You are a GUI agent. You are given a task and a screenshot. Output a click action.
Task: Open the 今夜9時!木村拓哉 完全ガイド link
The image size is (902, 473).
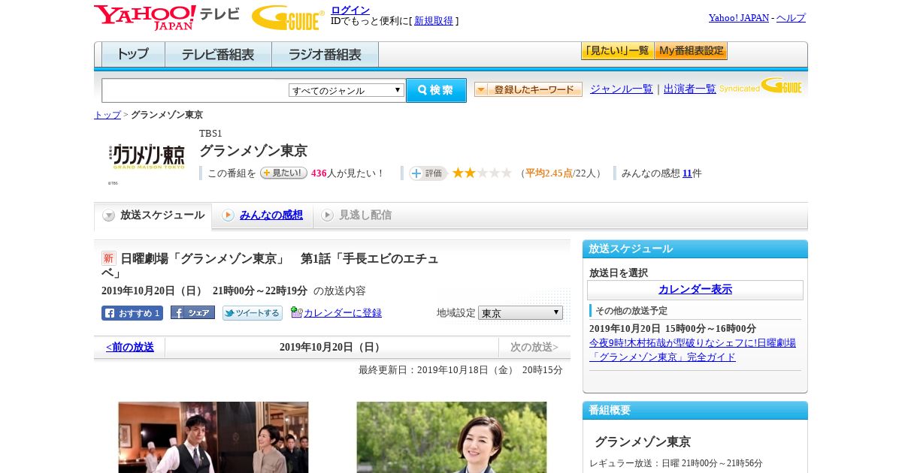coord(692,350)
